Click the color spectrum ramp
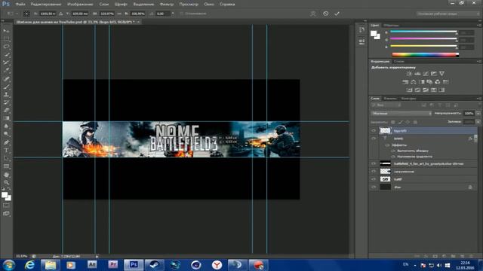The image size is (483, 271). 425,55
